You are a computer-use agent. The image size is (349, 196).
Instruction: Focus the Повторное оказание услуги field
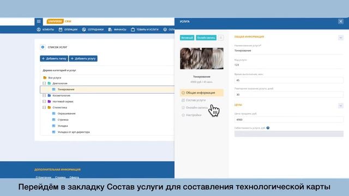[288, 95]
